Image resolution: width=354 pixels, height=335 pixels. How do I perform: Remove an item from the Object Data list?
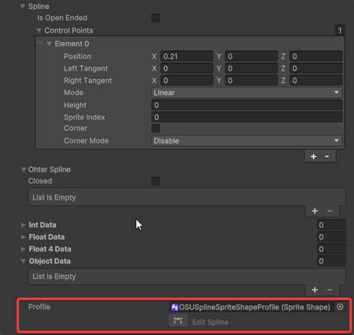[329, 289]
